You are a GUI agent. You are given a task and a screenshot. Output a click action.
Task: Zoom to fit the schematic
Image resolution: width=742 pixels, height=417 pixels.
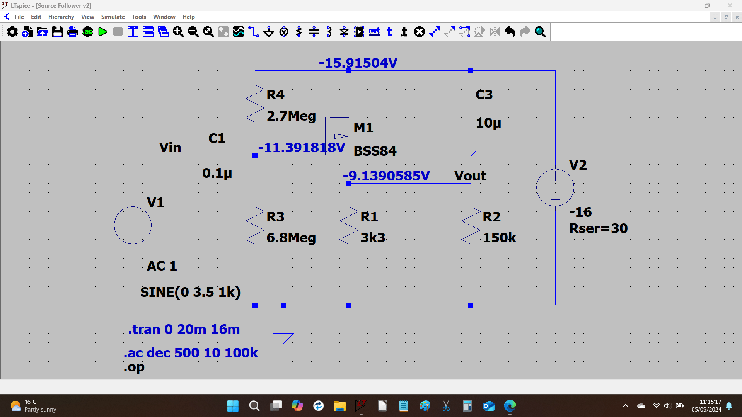[208, 32]
